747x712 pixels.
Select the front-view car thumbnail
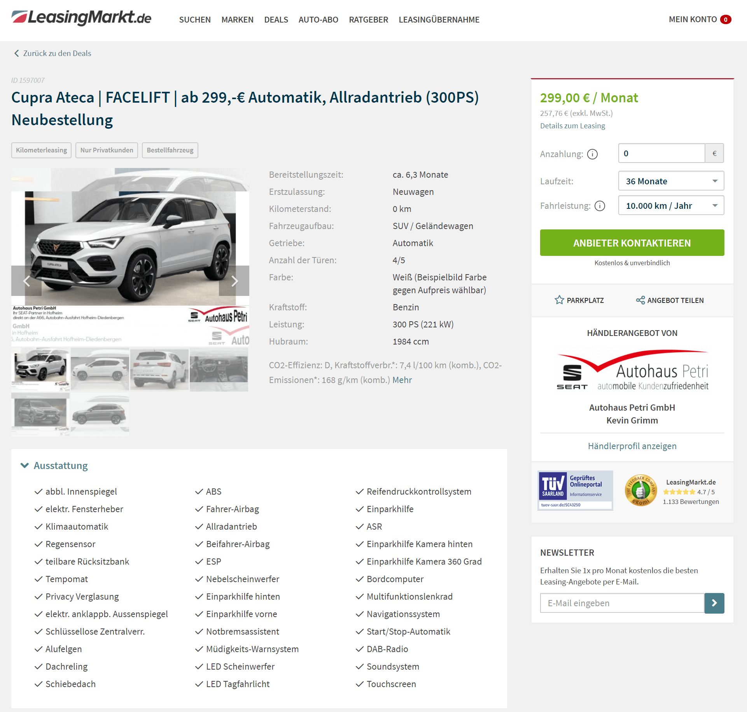point(40,369)
